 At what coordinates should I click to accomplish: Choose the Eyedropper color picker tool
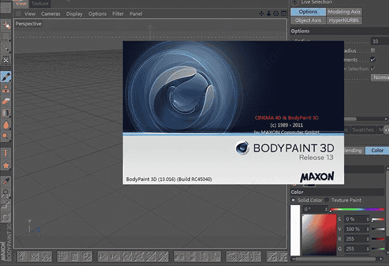(x=7, y=181)
